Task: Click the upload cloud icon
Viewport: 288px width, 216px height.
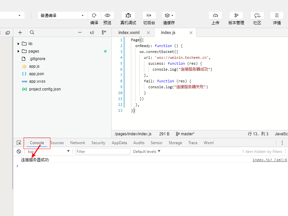Action: click(215, 15)
